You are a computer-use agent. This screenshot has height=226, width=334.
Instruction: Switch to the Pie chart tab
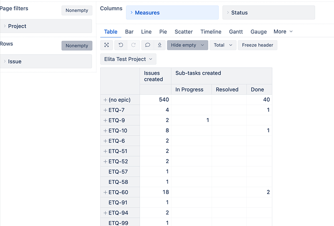coord(163,31)
